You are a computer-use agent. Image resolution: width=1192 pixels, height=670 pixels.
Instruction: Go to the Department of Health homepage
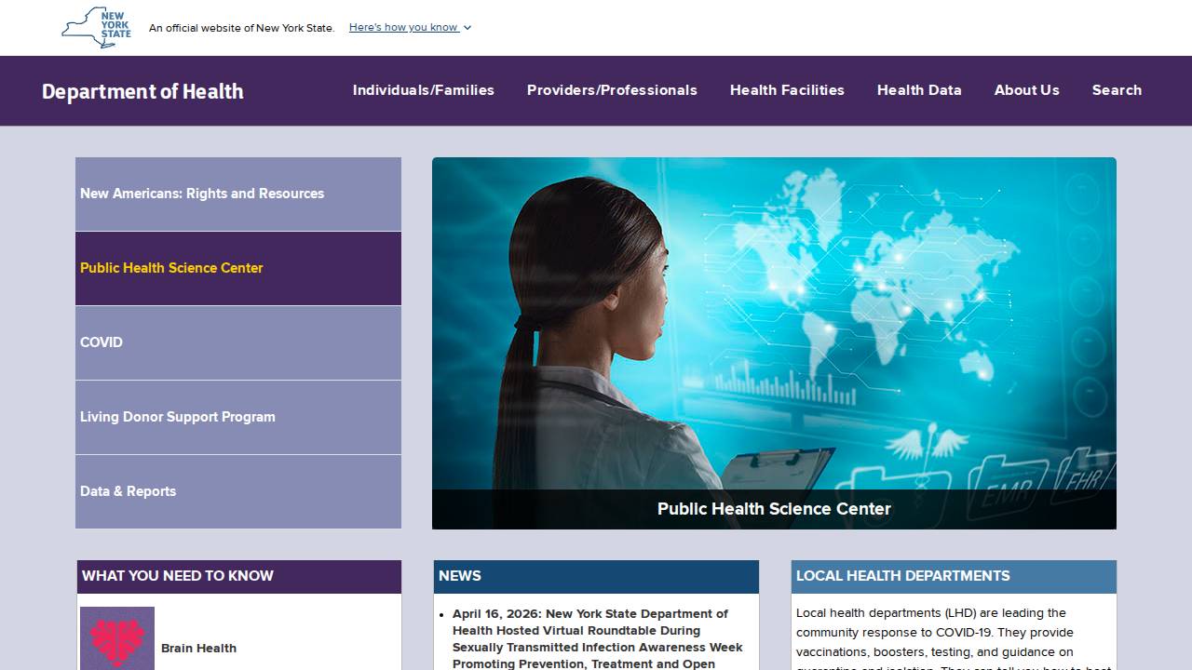tap(142, 91)
